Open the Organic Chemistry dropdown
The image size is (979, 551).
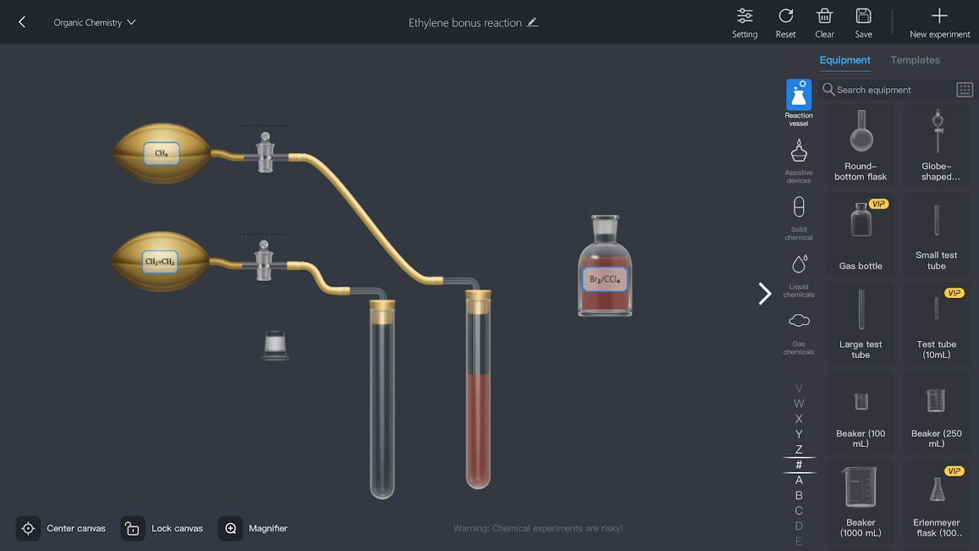tap(95, 23)
